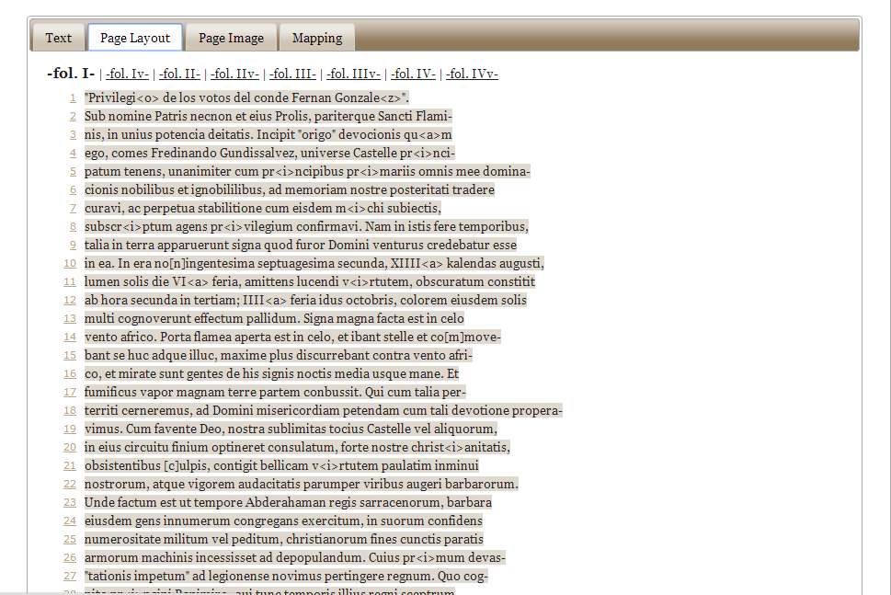Viewport: 891px width, 595px height.
Task: Go to folio -fol. IVv-
Action: point(472,74)
